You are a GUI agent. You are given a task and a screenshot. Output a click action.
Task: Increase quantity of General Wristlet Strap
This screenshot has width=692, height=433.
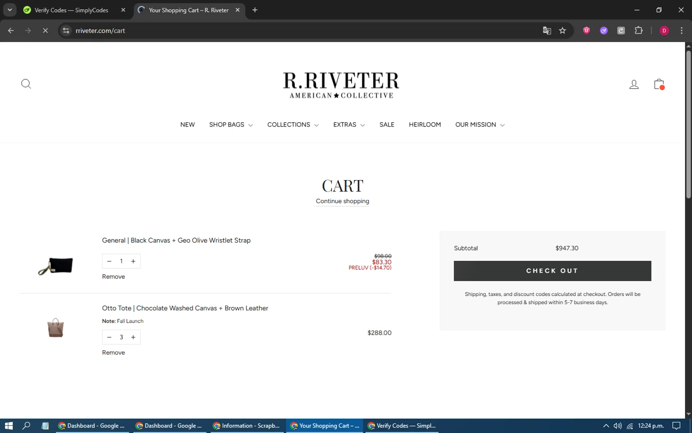133,261
